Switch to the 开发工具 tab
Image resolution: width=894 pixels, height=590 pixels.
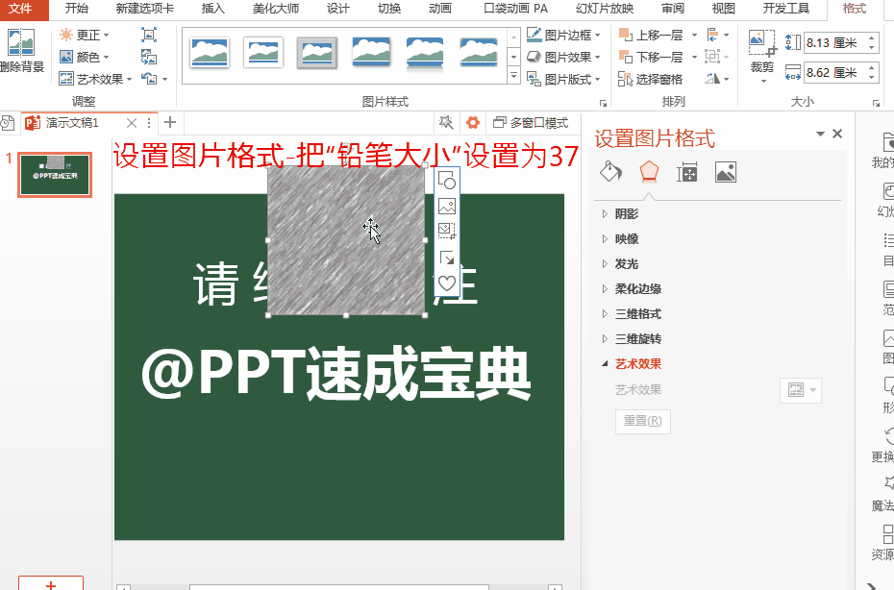tap(785, 9)
